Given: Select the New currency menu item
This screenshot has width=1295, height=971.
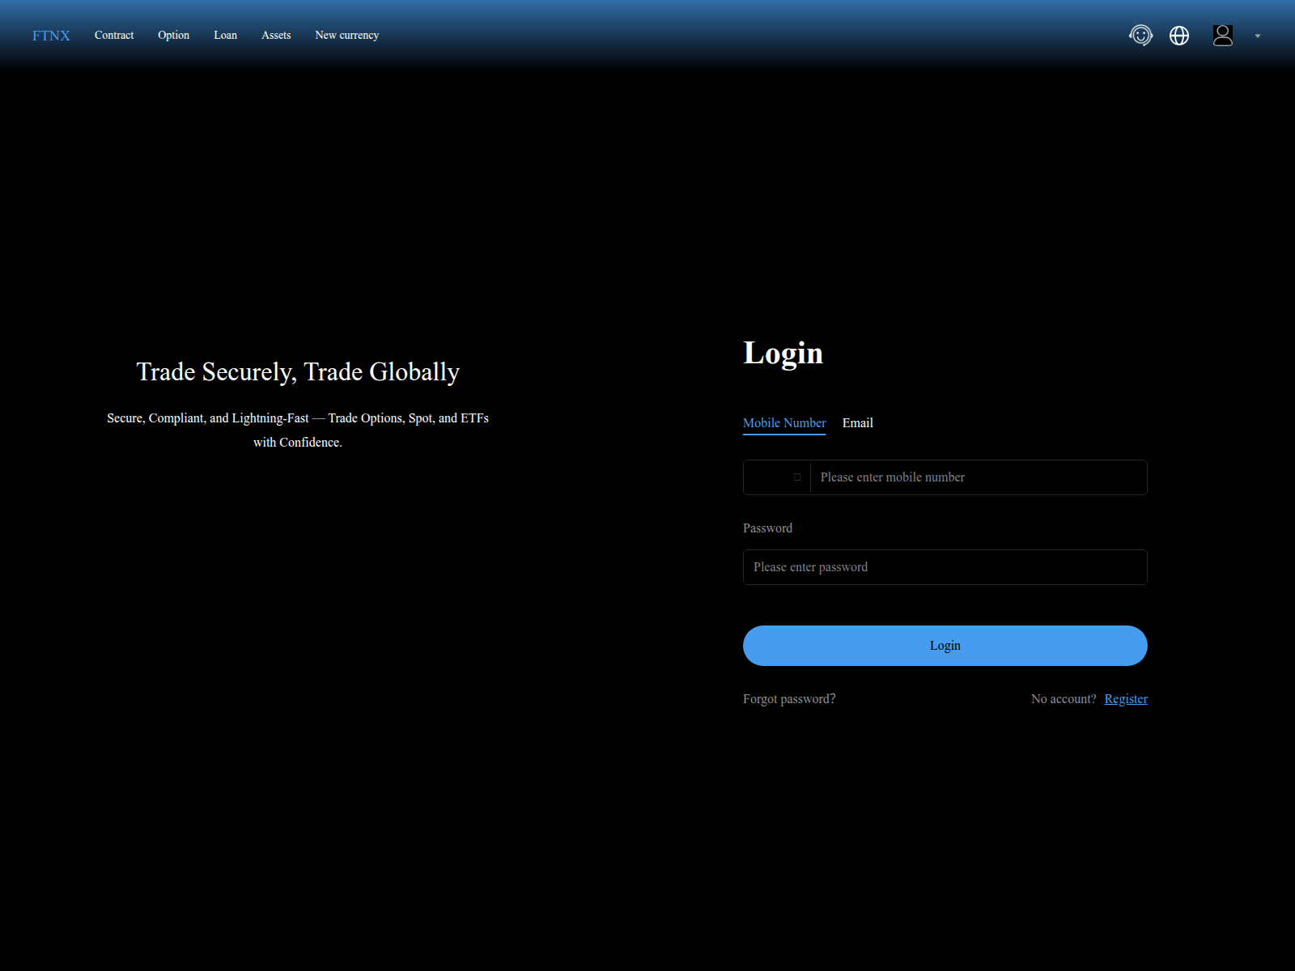Looking at the screenshot, I should [346, 36].
